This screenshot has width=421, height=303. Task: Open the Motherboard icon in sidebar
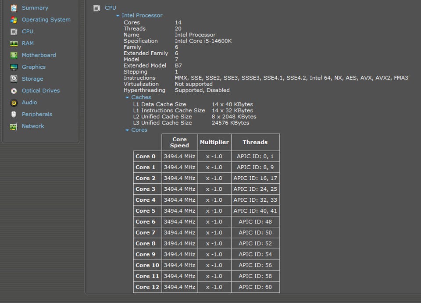14,55
